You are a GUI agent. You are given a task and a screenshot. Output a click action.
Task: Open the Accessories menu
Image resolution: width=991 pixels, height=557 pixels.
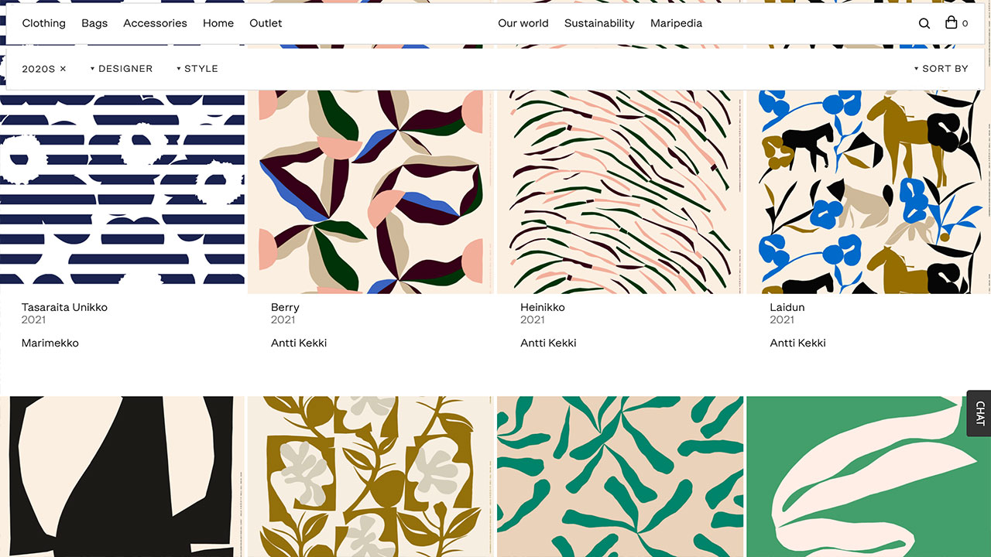(x=155, y=23)
